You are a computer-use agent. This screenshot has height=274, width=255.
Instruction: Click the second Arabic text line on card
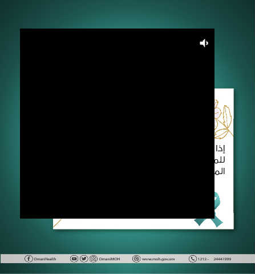tap(220, 160)
